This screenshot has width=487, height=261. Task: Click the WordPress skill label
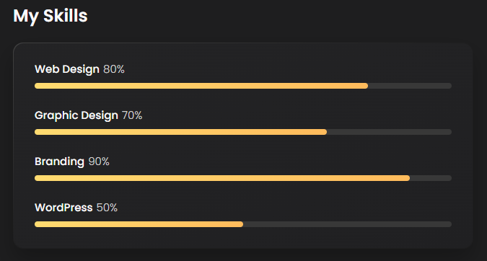coord(63,208)
